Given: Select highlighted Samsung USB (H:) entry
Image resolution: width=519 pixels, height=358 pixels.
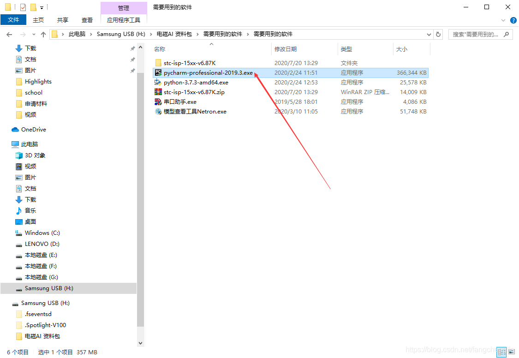Looking at the screenshot, I should 68,288.
